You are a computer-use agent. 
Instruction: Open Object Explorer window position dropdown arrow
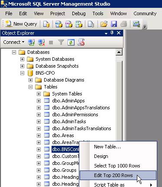[106, 33]
